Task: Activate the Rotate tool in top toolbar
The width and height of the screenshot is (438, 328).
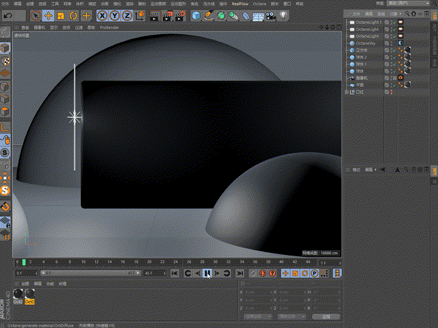Action: [x=73, y=16]
